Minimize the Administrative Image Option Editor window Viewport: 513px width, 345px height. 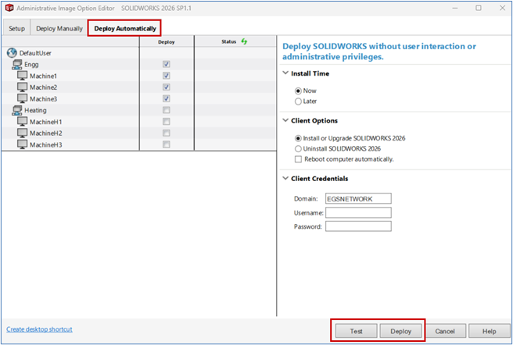point(455,8)
